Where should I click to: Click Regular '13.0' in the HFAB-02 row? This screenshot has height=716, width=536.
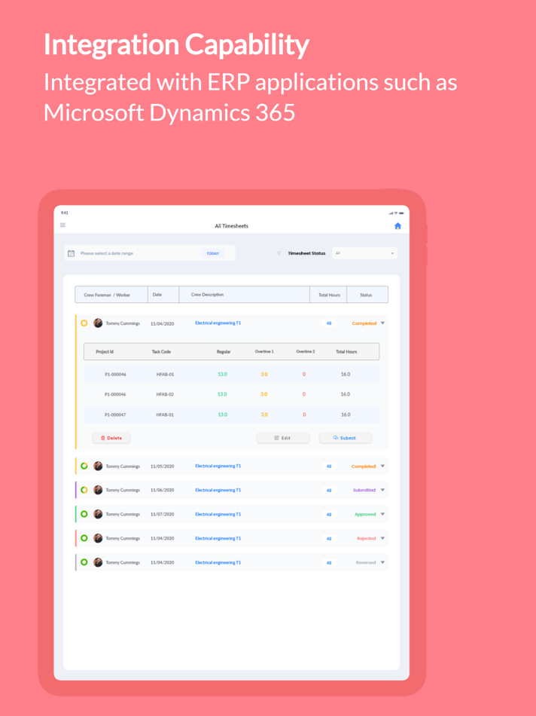222,394
